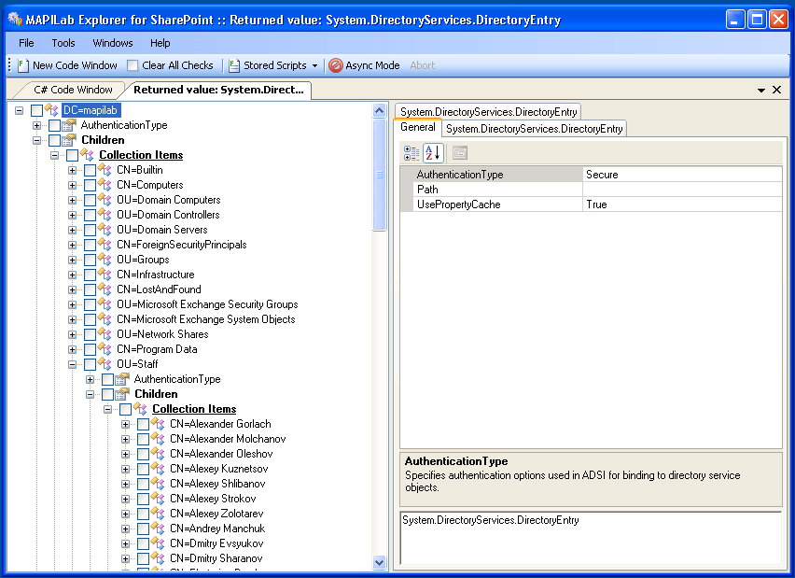Collapse the DC=mapilab root node
795x578 pixels.
[x=20, y=110]
